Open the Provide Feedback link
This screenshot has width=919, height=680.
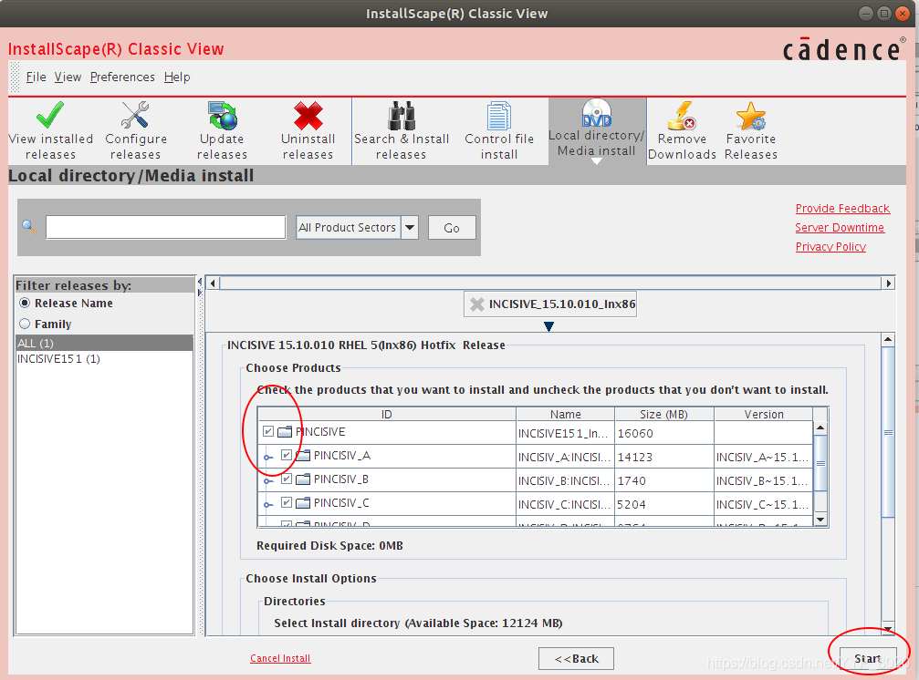tap(842, 209)
